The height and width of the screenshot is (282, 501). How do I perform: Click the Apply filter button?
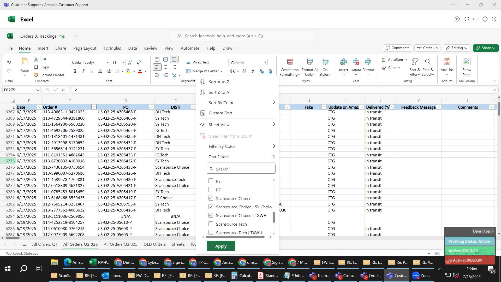click(x=221, y=246)
